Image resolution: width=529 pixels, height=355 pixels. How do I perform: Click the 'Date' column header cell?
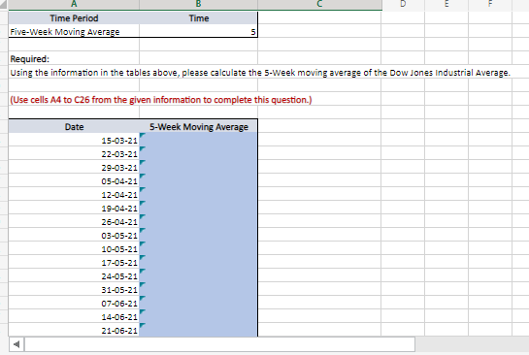pos(74,126)
